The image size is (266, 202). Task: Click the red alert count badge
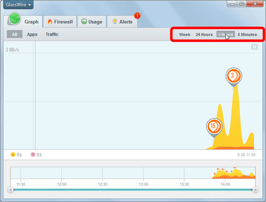137,16
